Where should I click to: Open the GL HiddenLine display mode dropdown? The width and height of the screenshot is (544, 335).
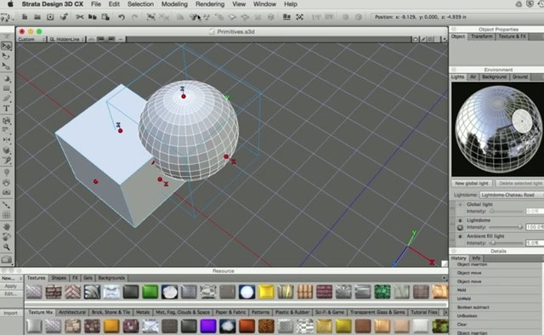click(x=66, y=40)
